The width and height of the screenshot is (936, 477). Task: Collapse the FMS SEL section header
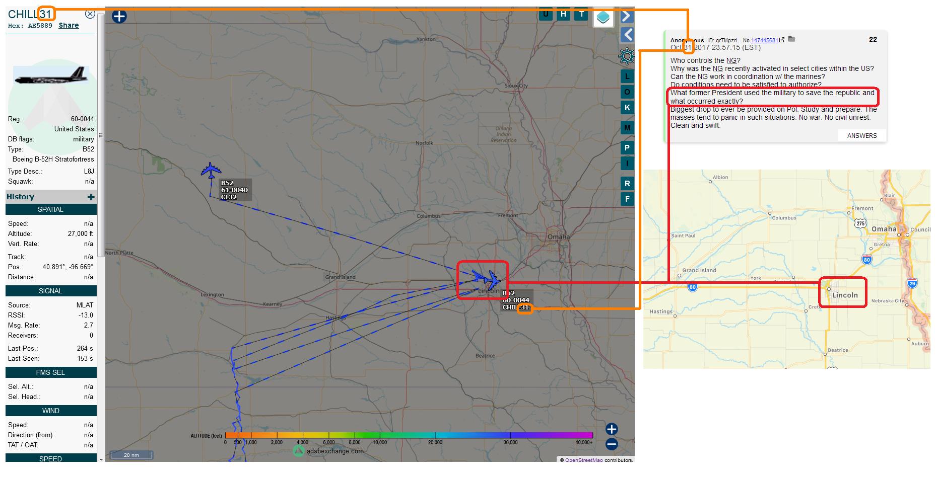51,372
